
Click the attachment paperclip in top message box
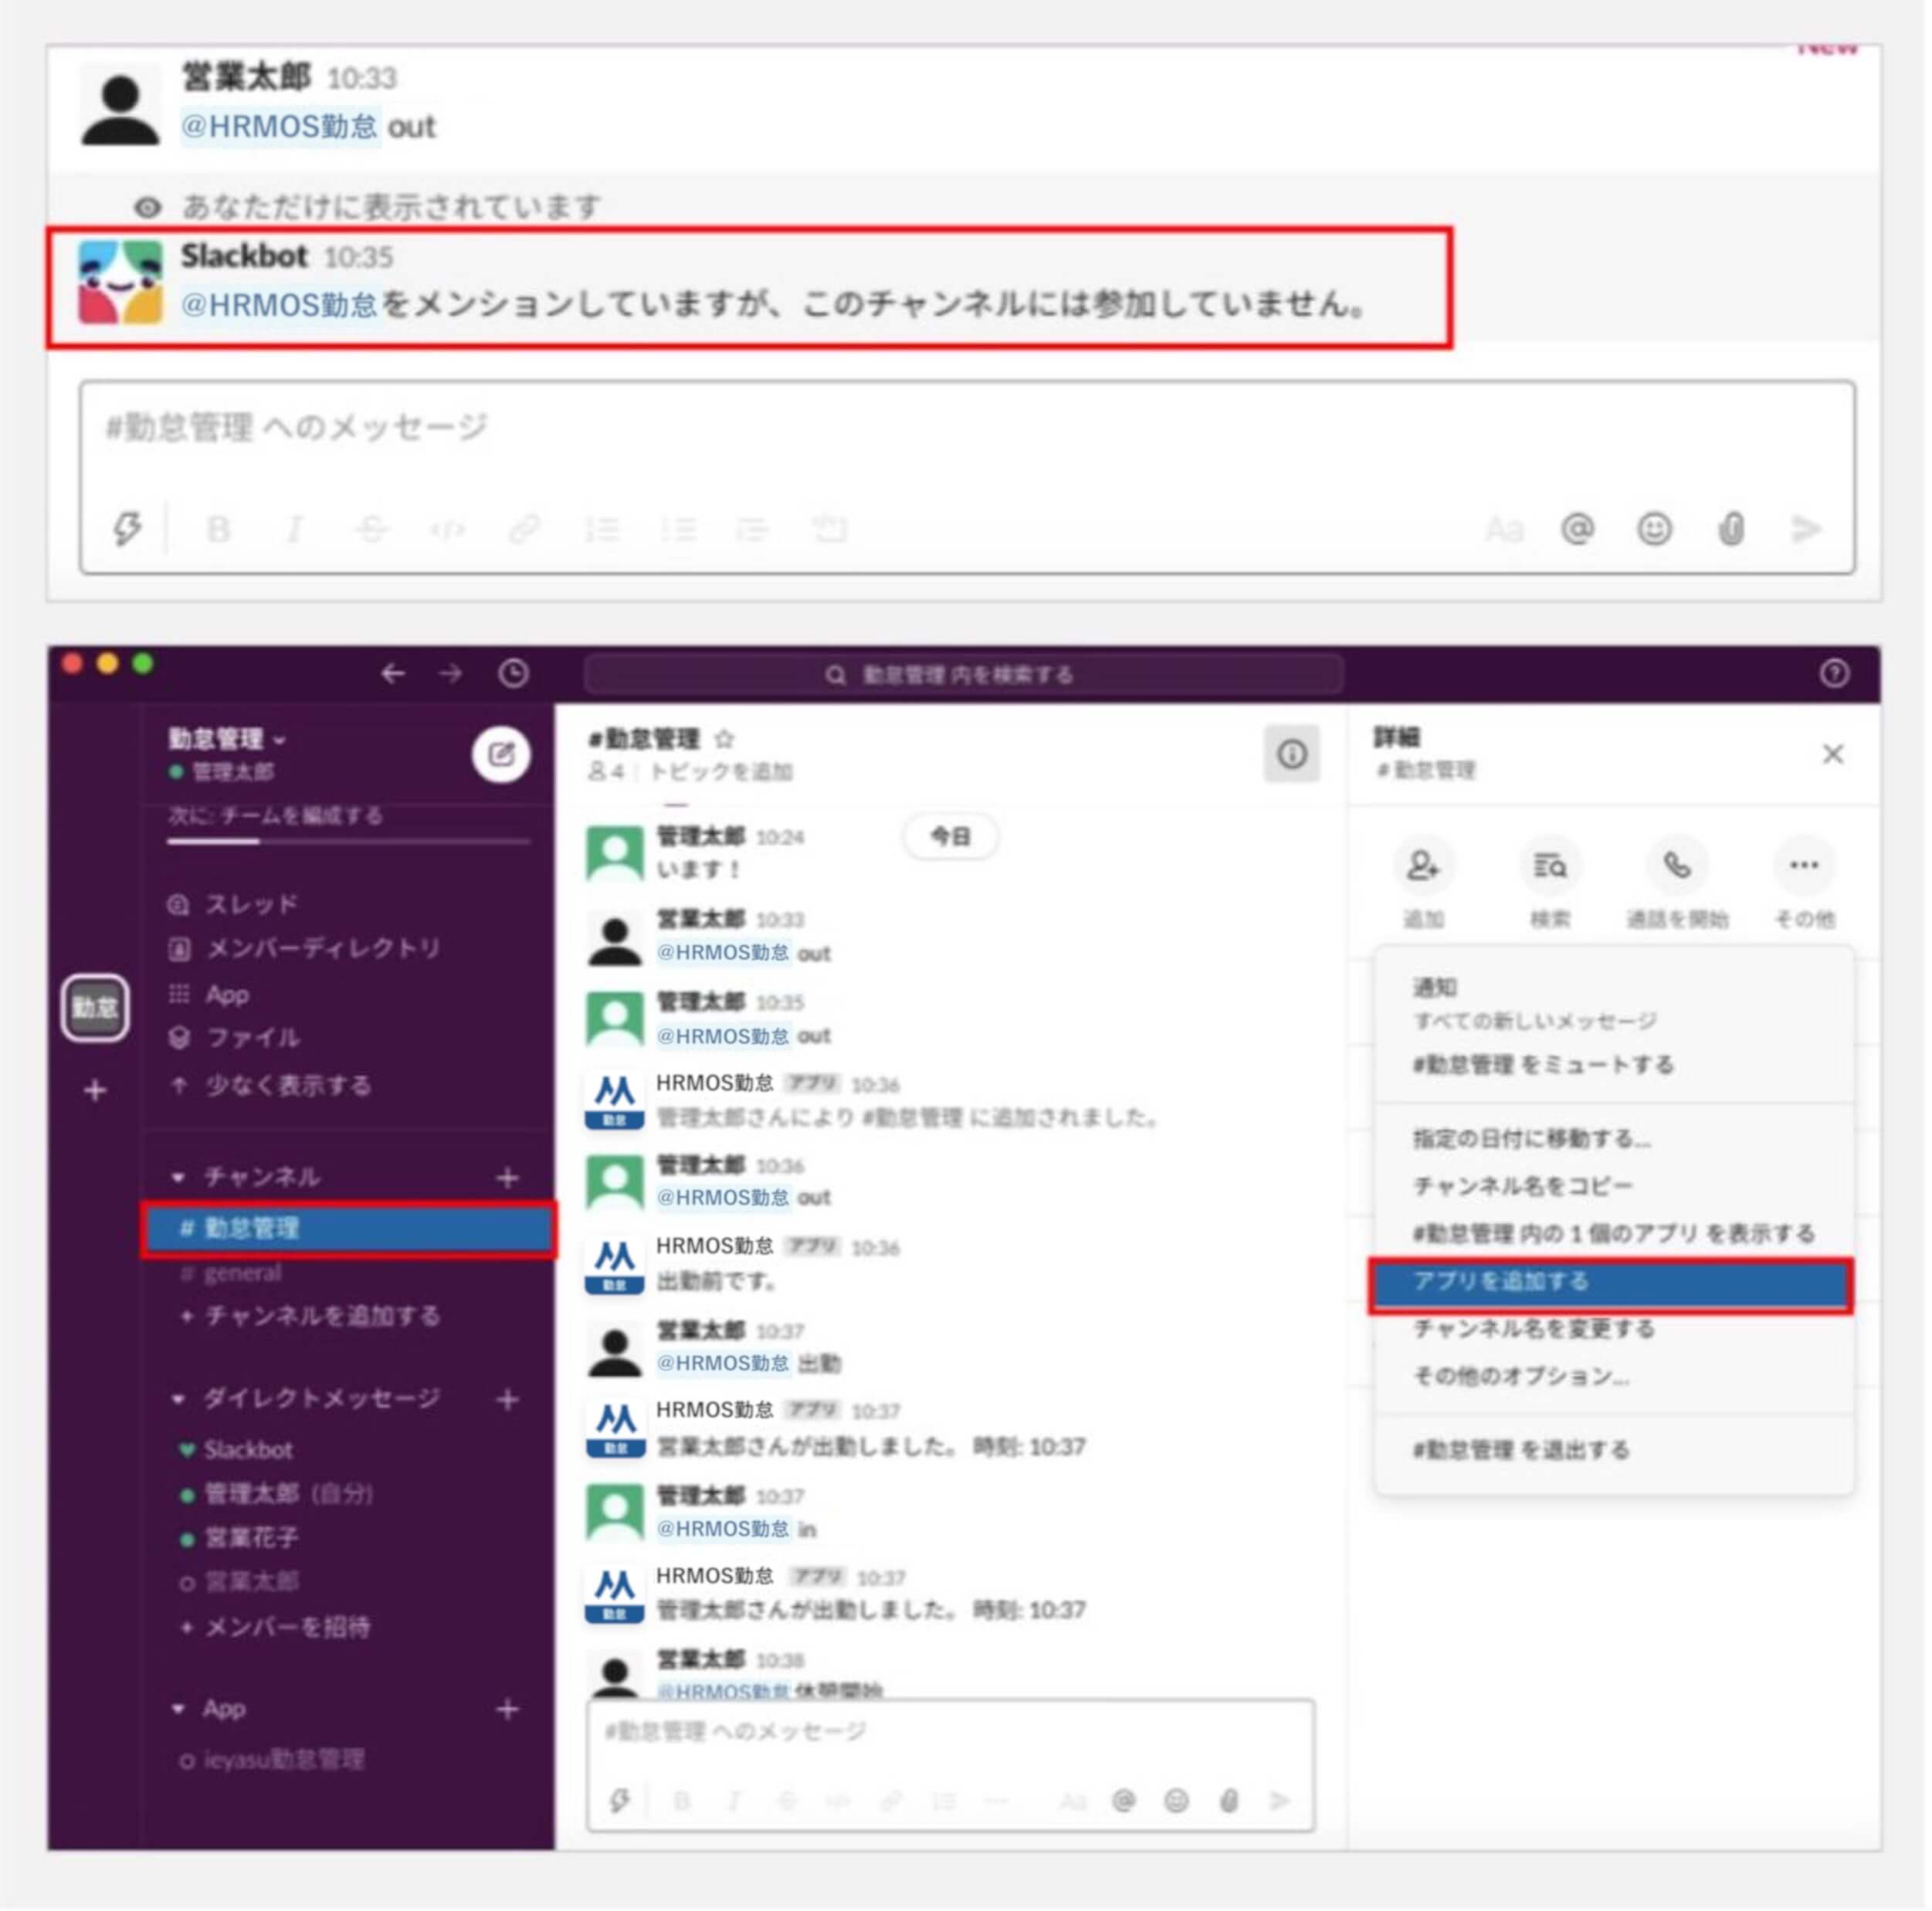tap(1732, 528)
